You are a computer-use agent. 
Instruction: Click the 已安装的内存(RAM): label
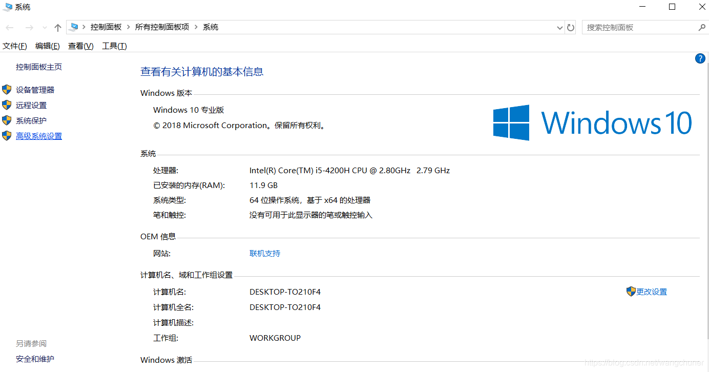coord(189,185)
